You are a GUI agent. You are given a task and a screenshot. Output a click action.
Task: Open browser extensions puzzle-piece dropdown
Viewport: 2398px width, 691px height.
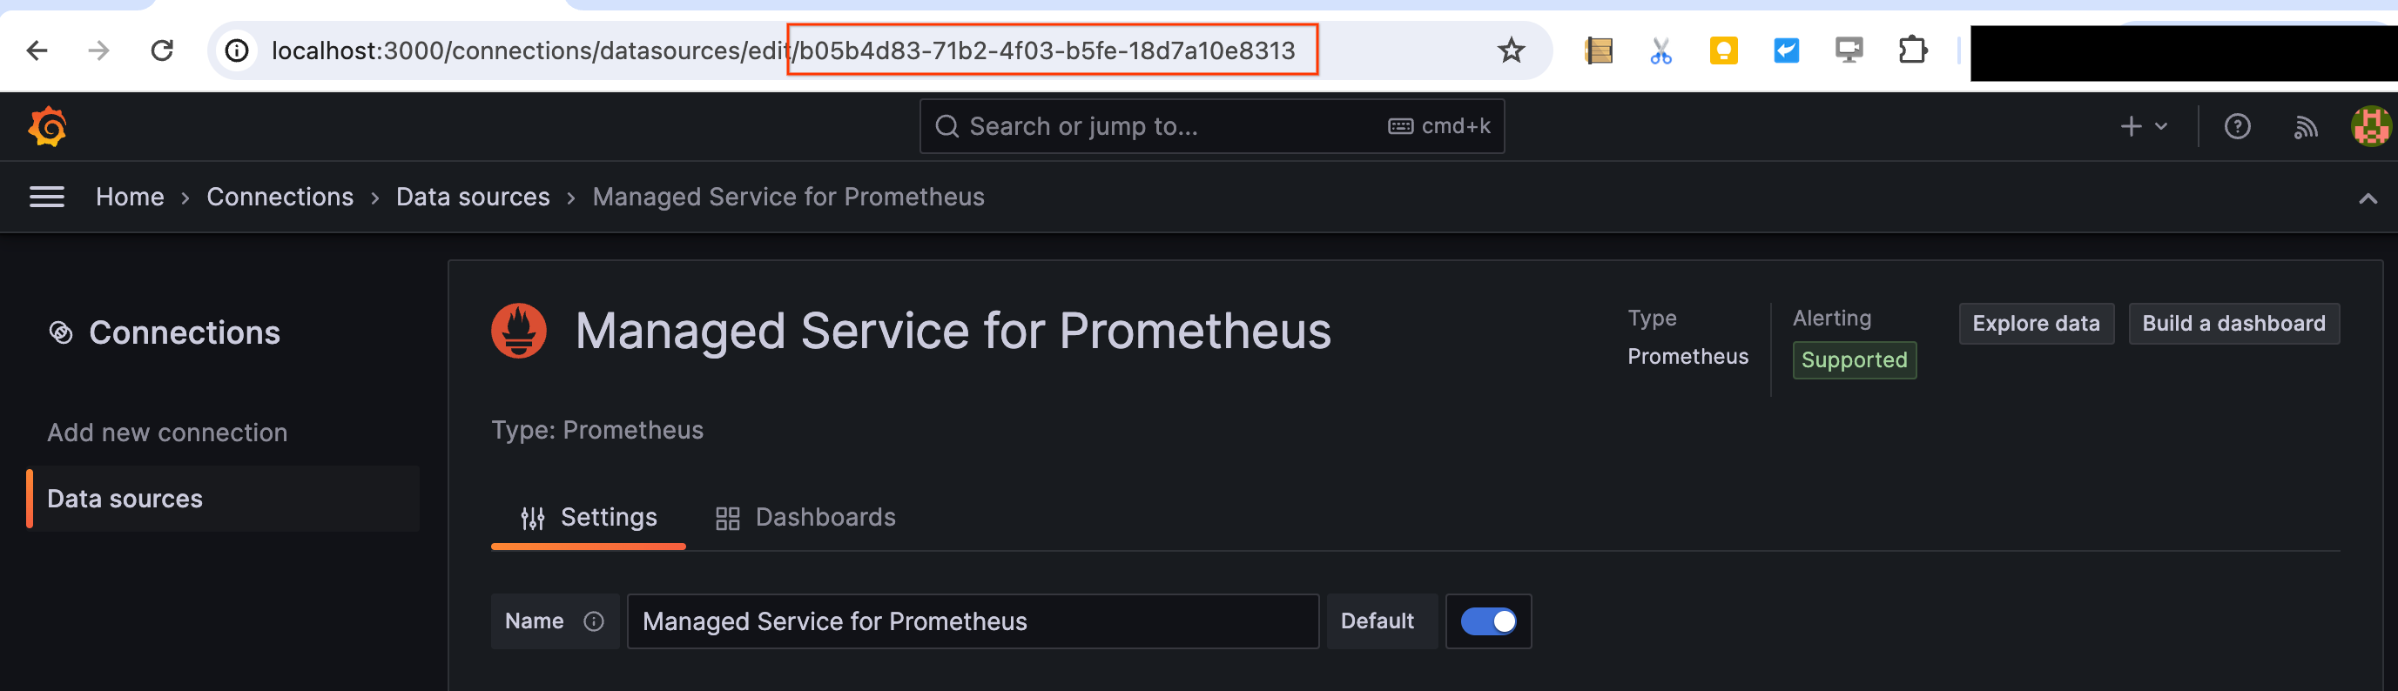tap(1913, 50)
